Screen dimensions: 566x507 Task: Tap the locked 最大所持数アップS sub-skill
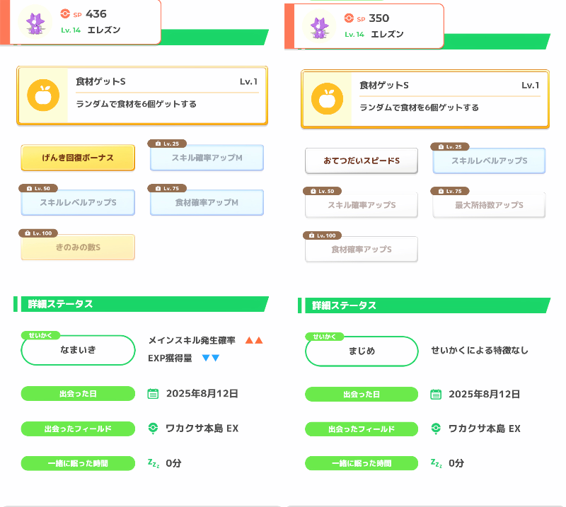tap(489, 205)
